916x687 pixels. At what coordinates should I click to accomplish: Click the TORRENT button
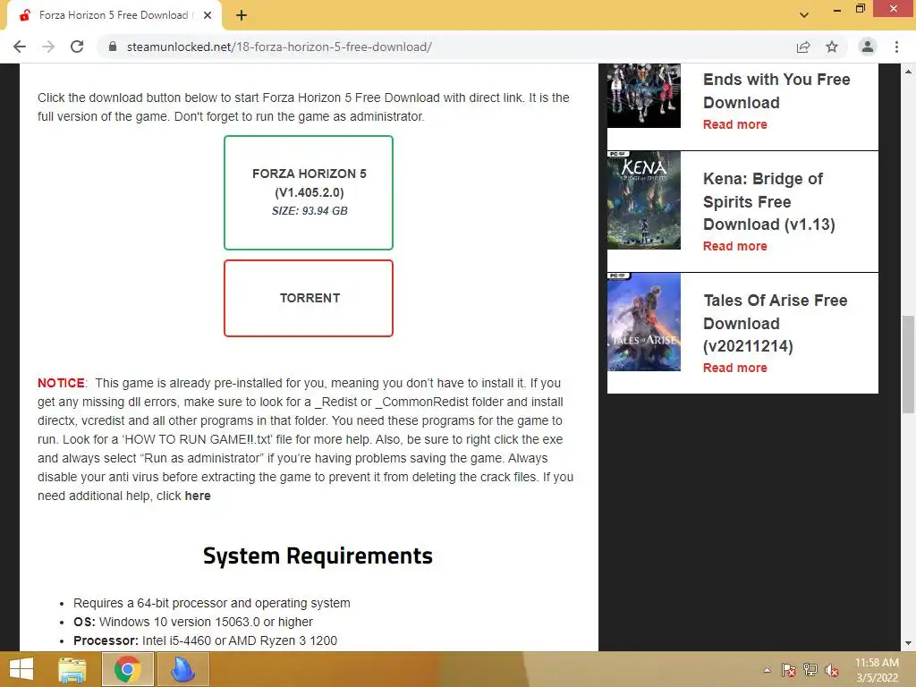click(309, 298)
